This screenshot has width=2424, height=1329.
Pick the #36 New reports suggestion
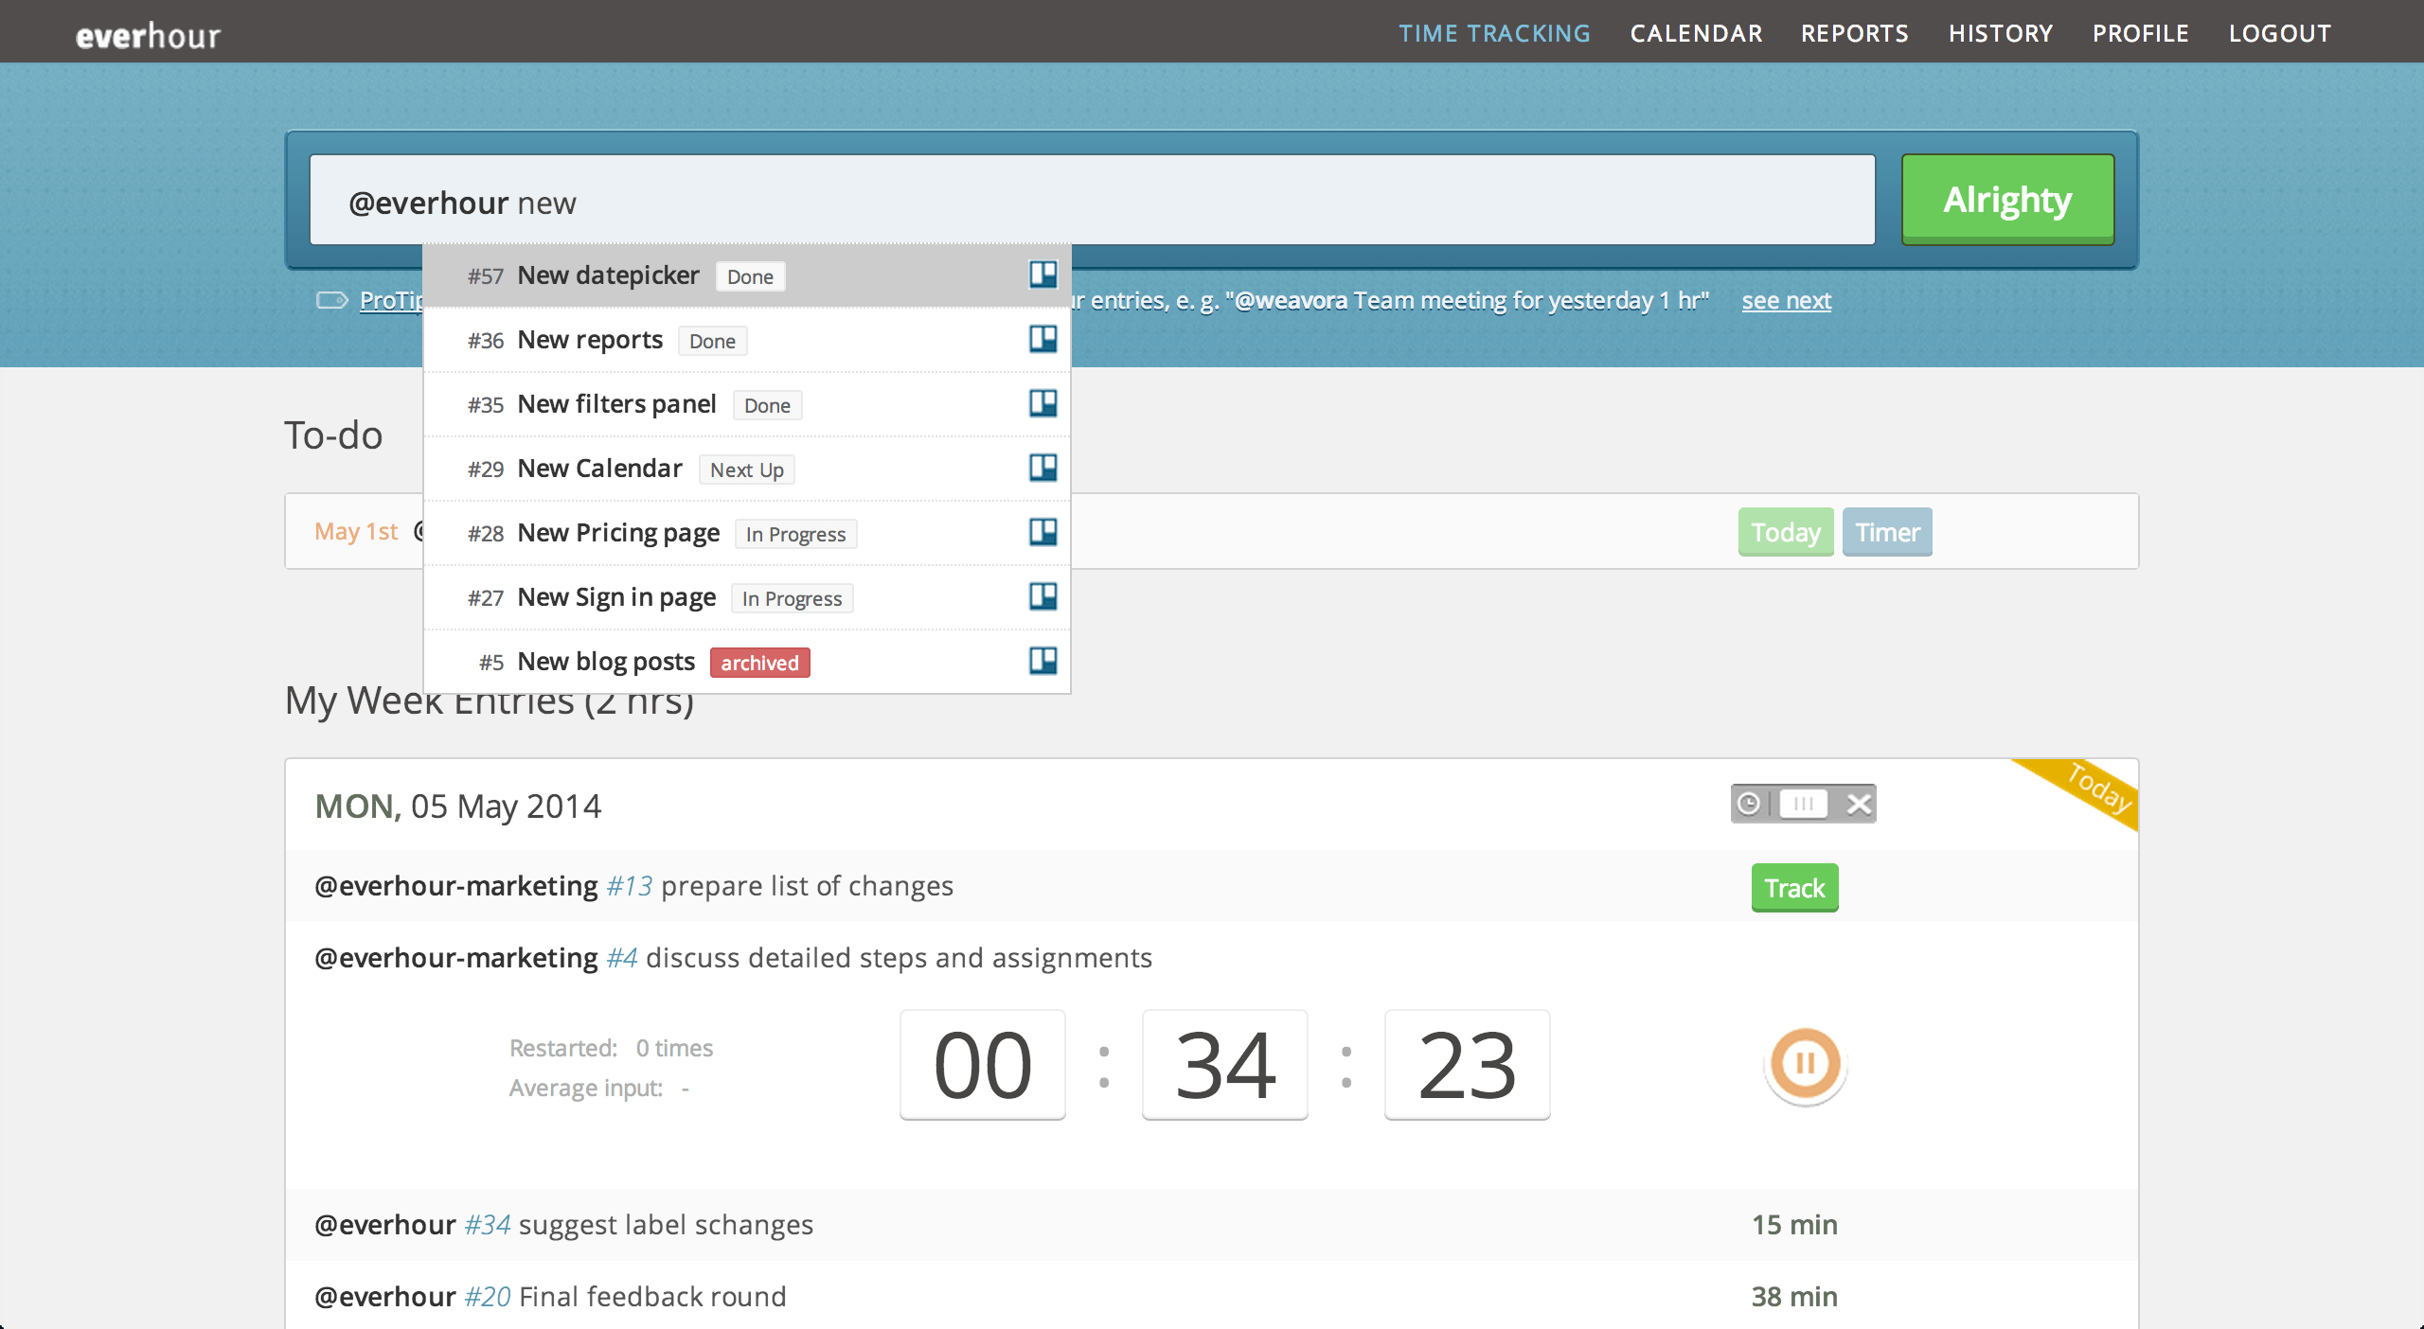[589, 340]
